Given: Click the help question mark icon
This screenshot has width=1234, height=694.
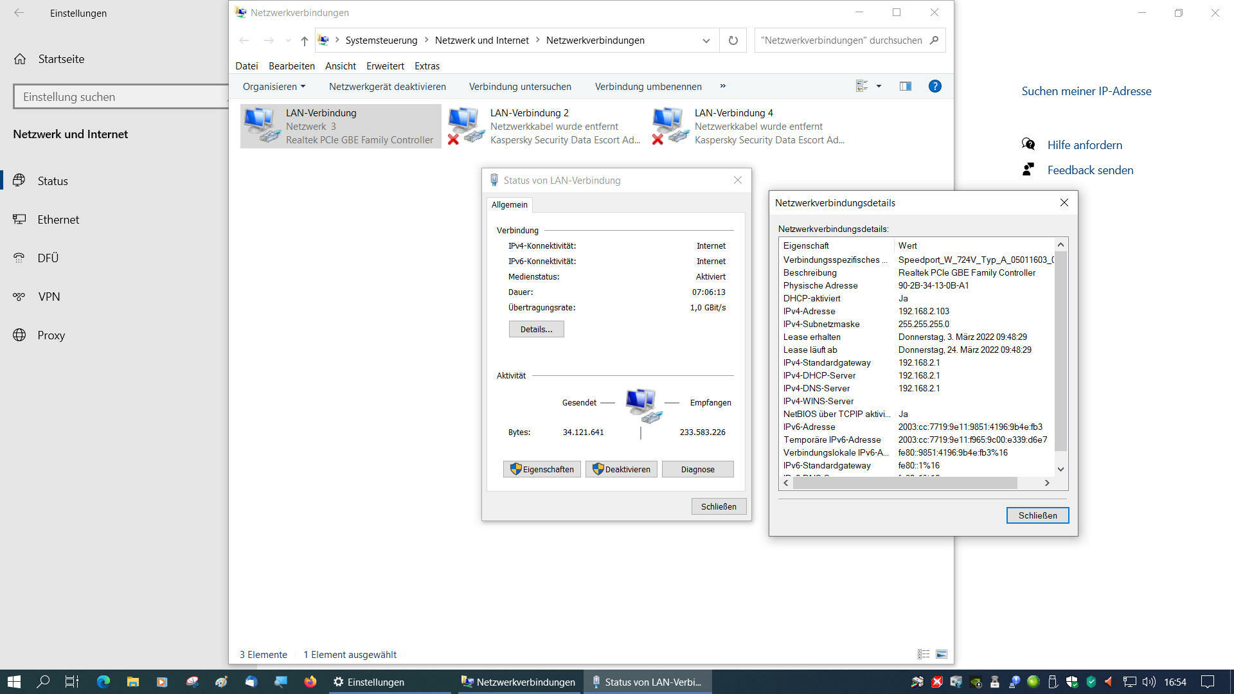Looking at the screenshot, I should point(934,86).
